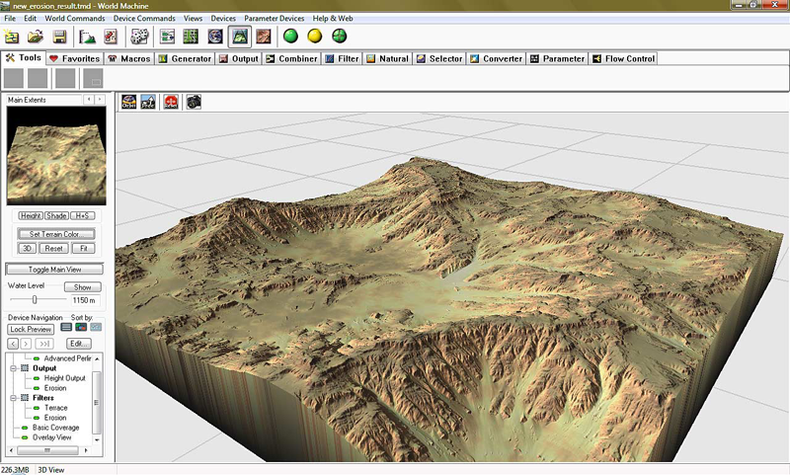
Task: Click the next arrow beside Main Extents
Action: pyautogui.click(x=100, y=99)
